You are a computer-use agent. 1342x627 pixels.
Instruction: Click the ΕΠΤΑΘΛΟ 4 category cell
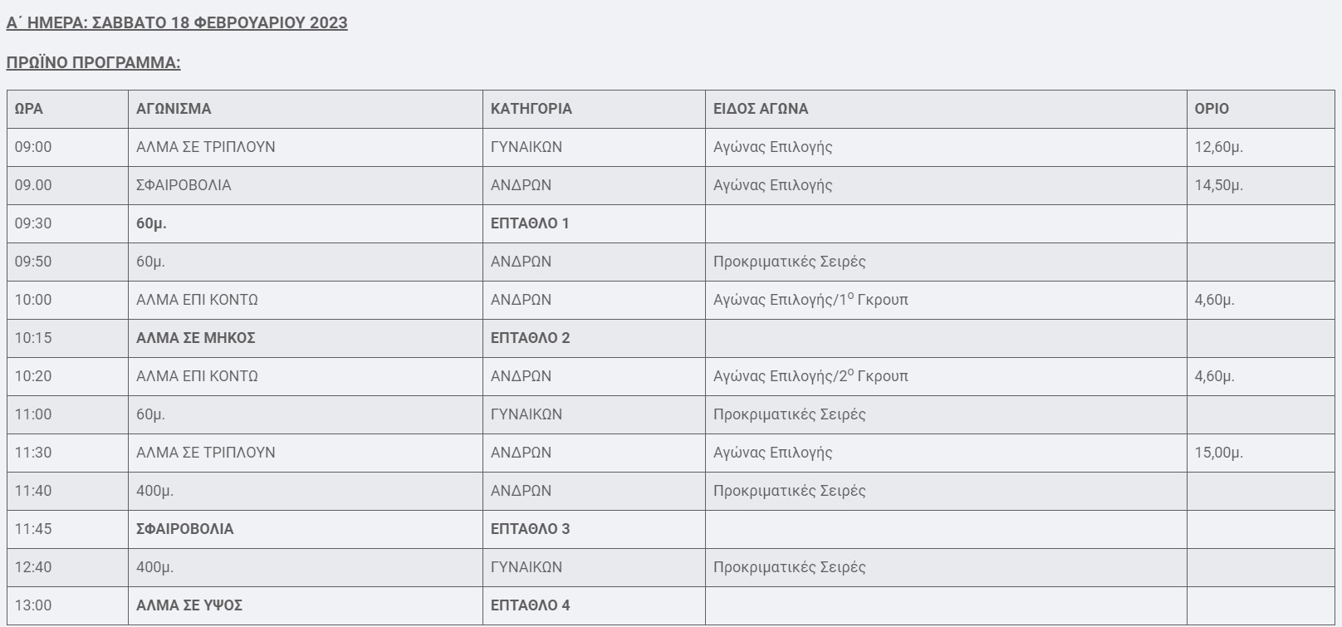click(530, 605)
